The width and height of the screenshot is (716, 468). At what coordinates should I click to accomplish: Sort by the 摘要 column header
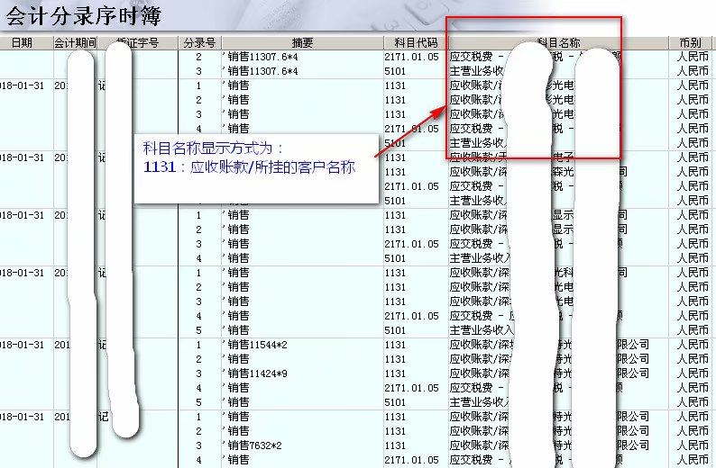click(301, 42)
